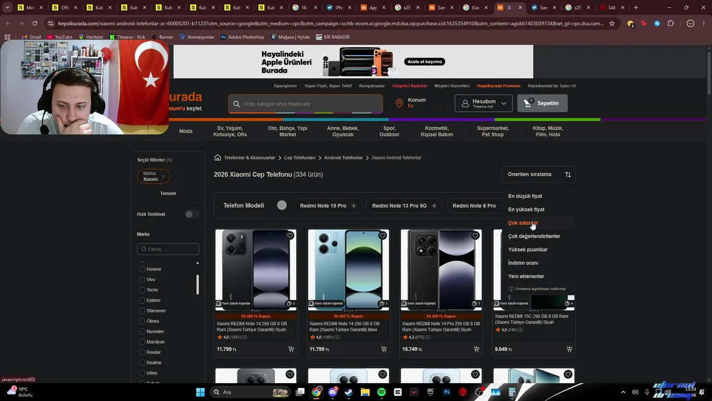Toggle the Hızlı Teslimat switch
The width and height of the screenshot is (712, 401).
[191, 214]
